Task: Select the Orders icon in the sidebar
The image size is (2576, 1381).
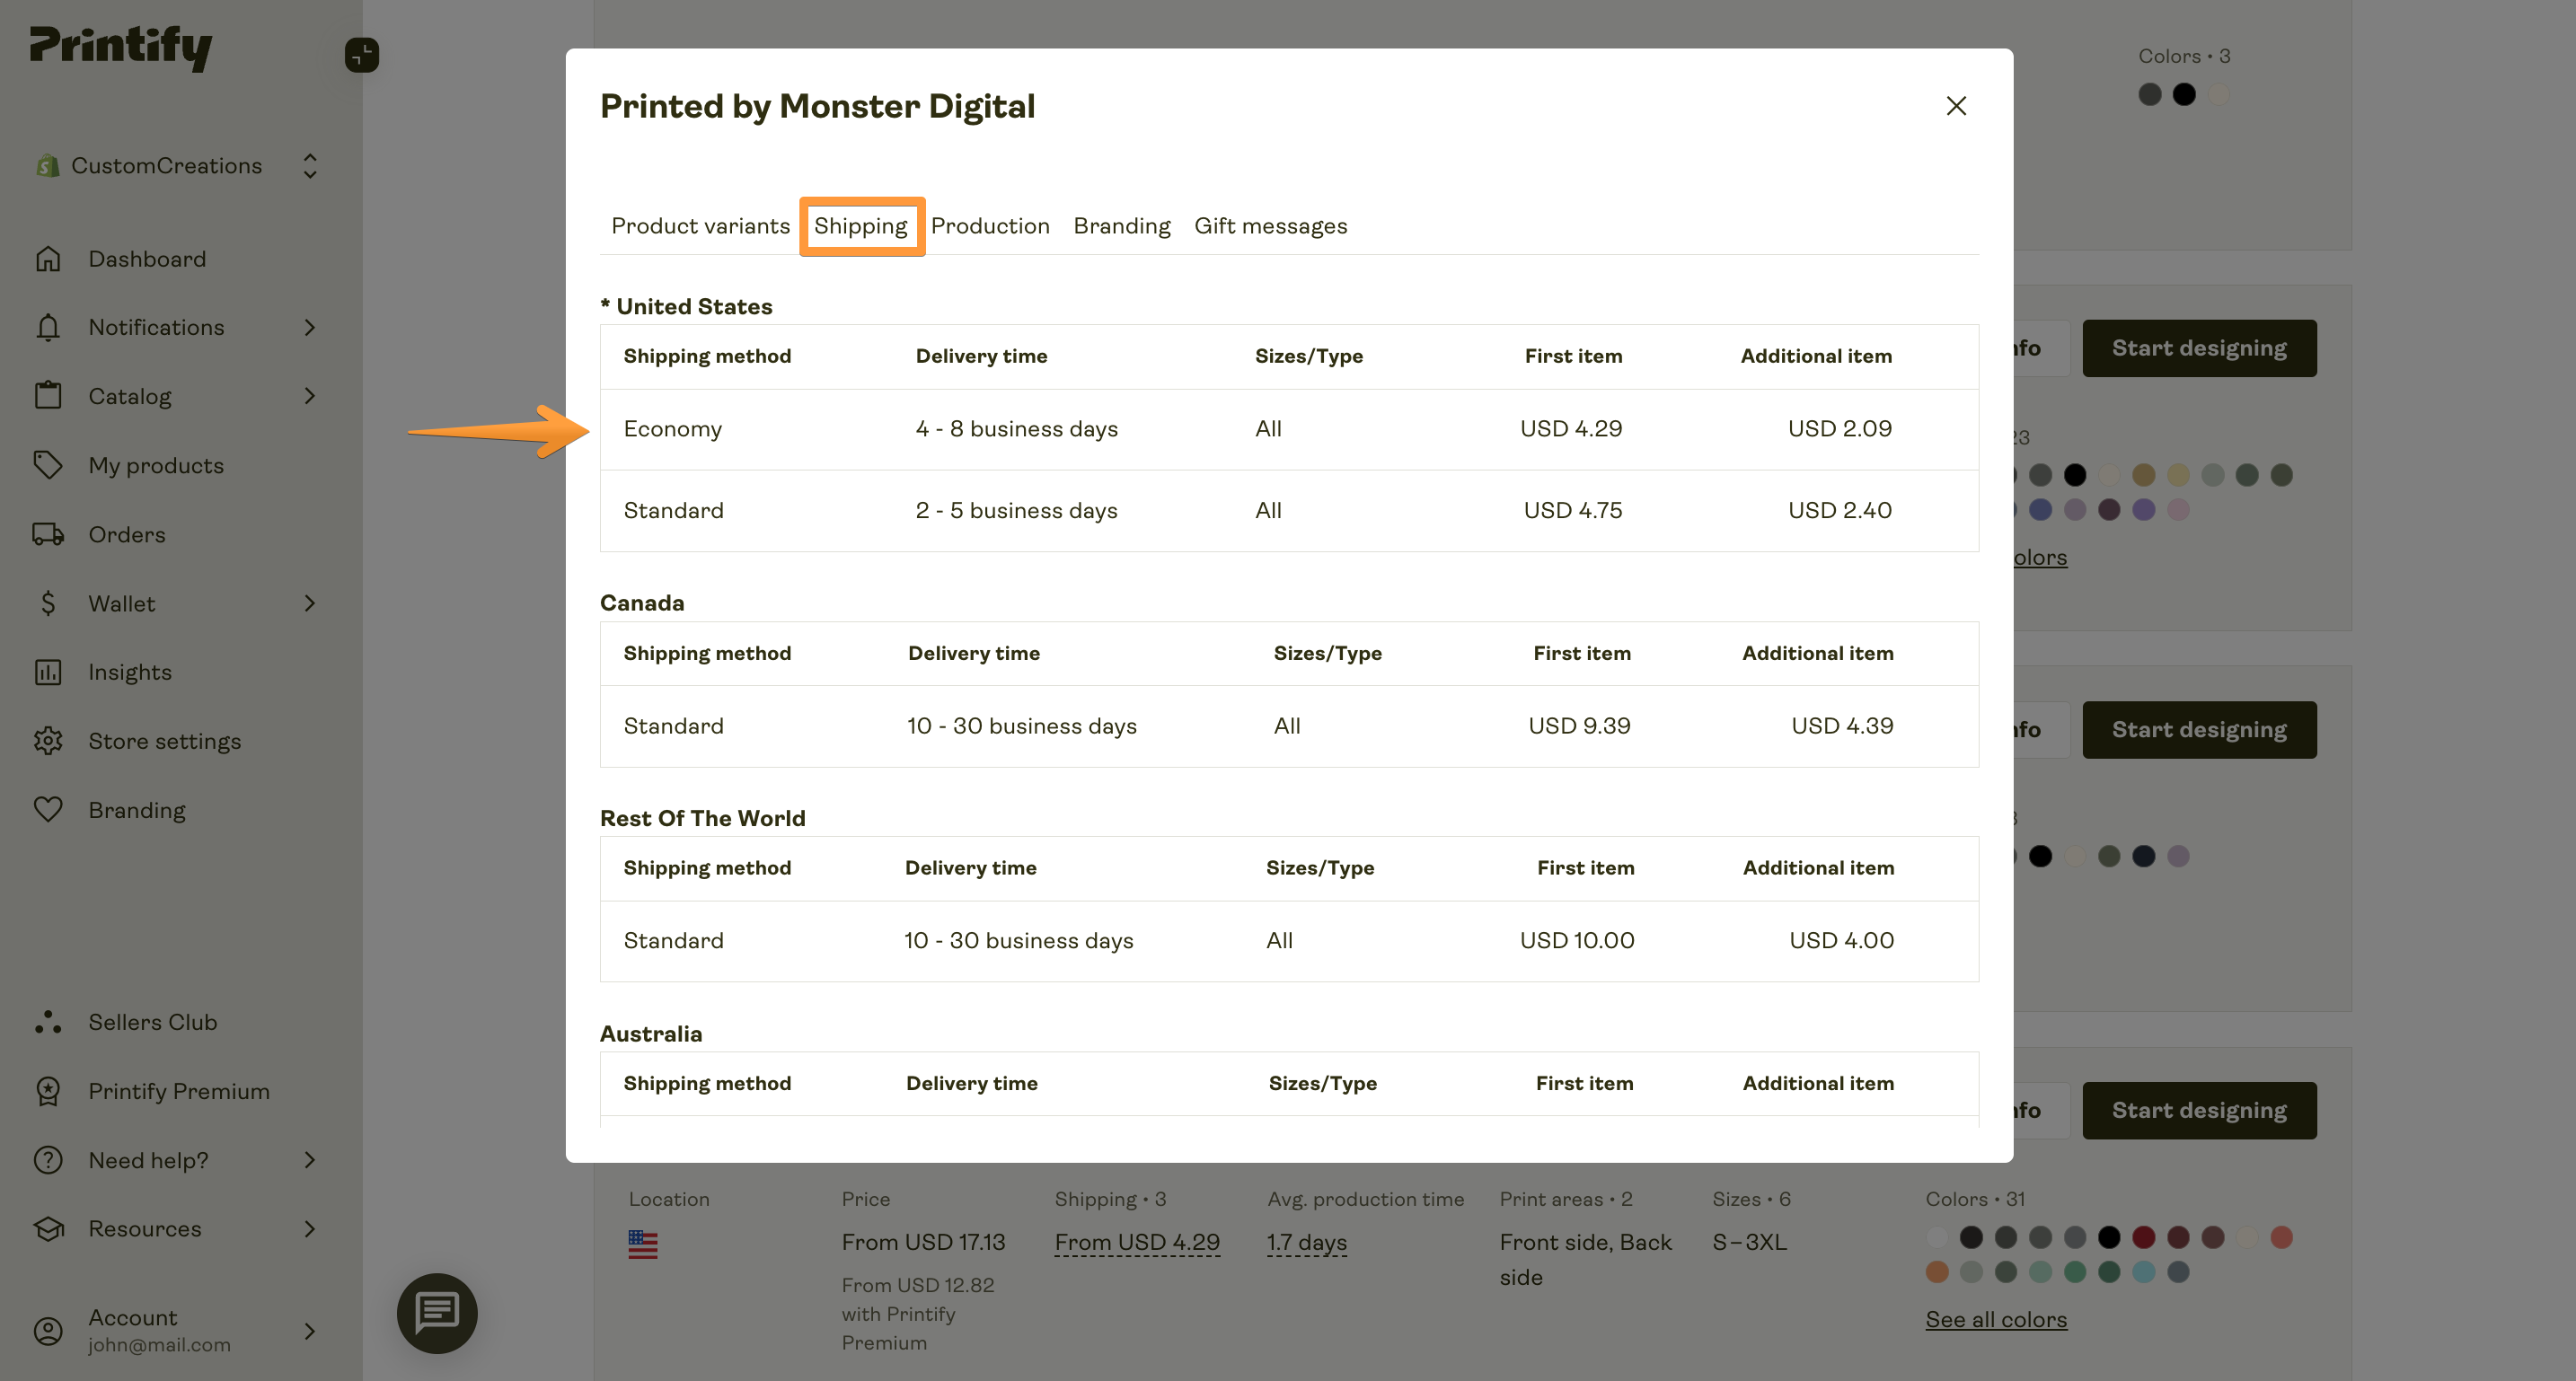Action: coord(48,533)
